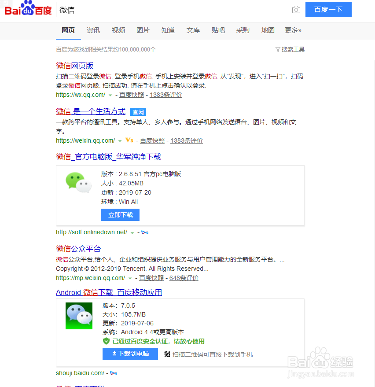Click the WeChat green logo thumbnail in Android card

click(x=79, y=315)
